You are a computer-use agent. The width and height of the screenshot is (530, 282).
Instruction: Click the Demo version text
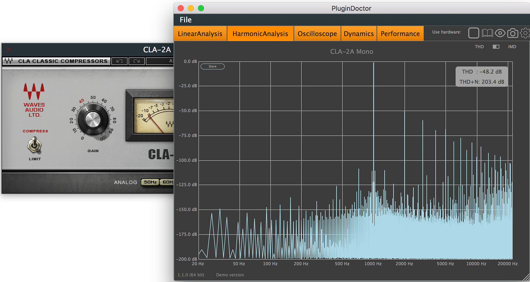click(230, 275)
